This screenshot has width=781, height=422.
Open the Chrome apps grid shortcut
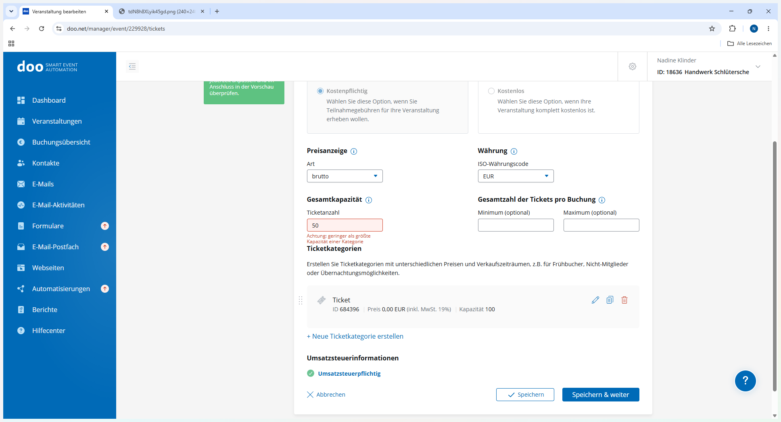[x=11, y=43]
